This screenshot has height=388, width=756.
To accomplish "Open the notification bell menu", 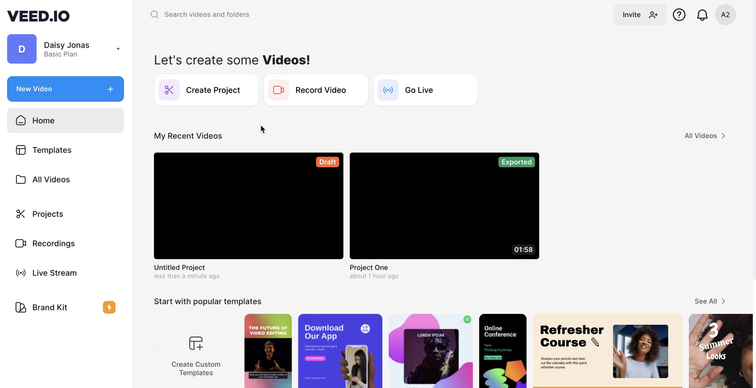I will click(x=702, y=14).
